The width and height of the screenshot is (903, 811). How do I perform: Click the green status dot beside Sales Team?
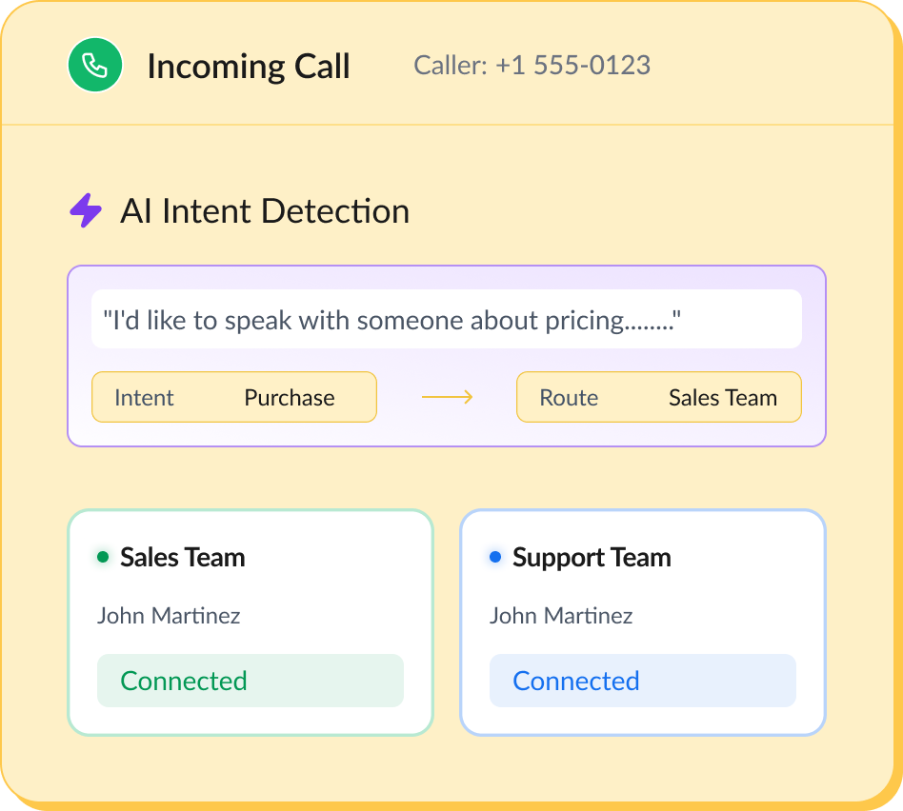103,558
